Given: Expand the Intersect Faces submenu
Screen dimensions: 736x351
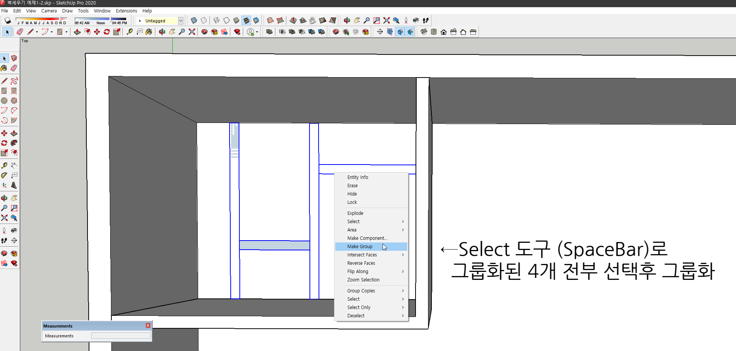Looking at the screenshot, I should [371, 255].
